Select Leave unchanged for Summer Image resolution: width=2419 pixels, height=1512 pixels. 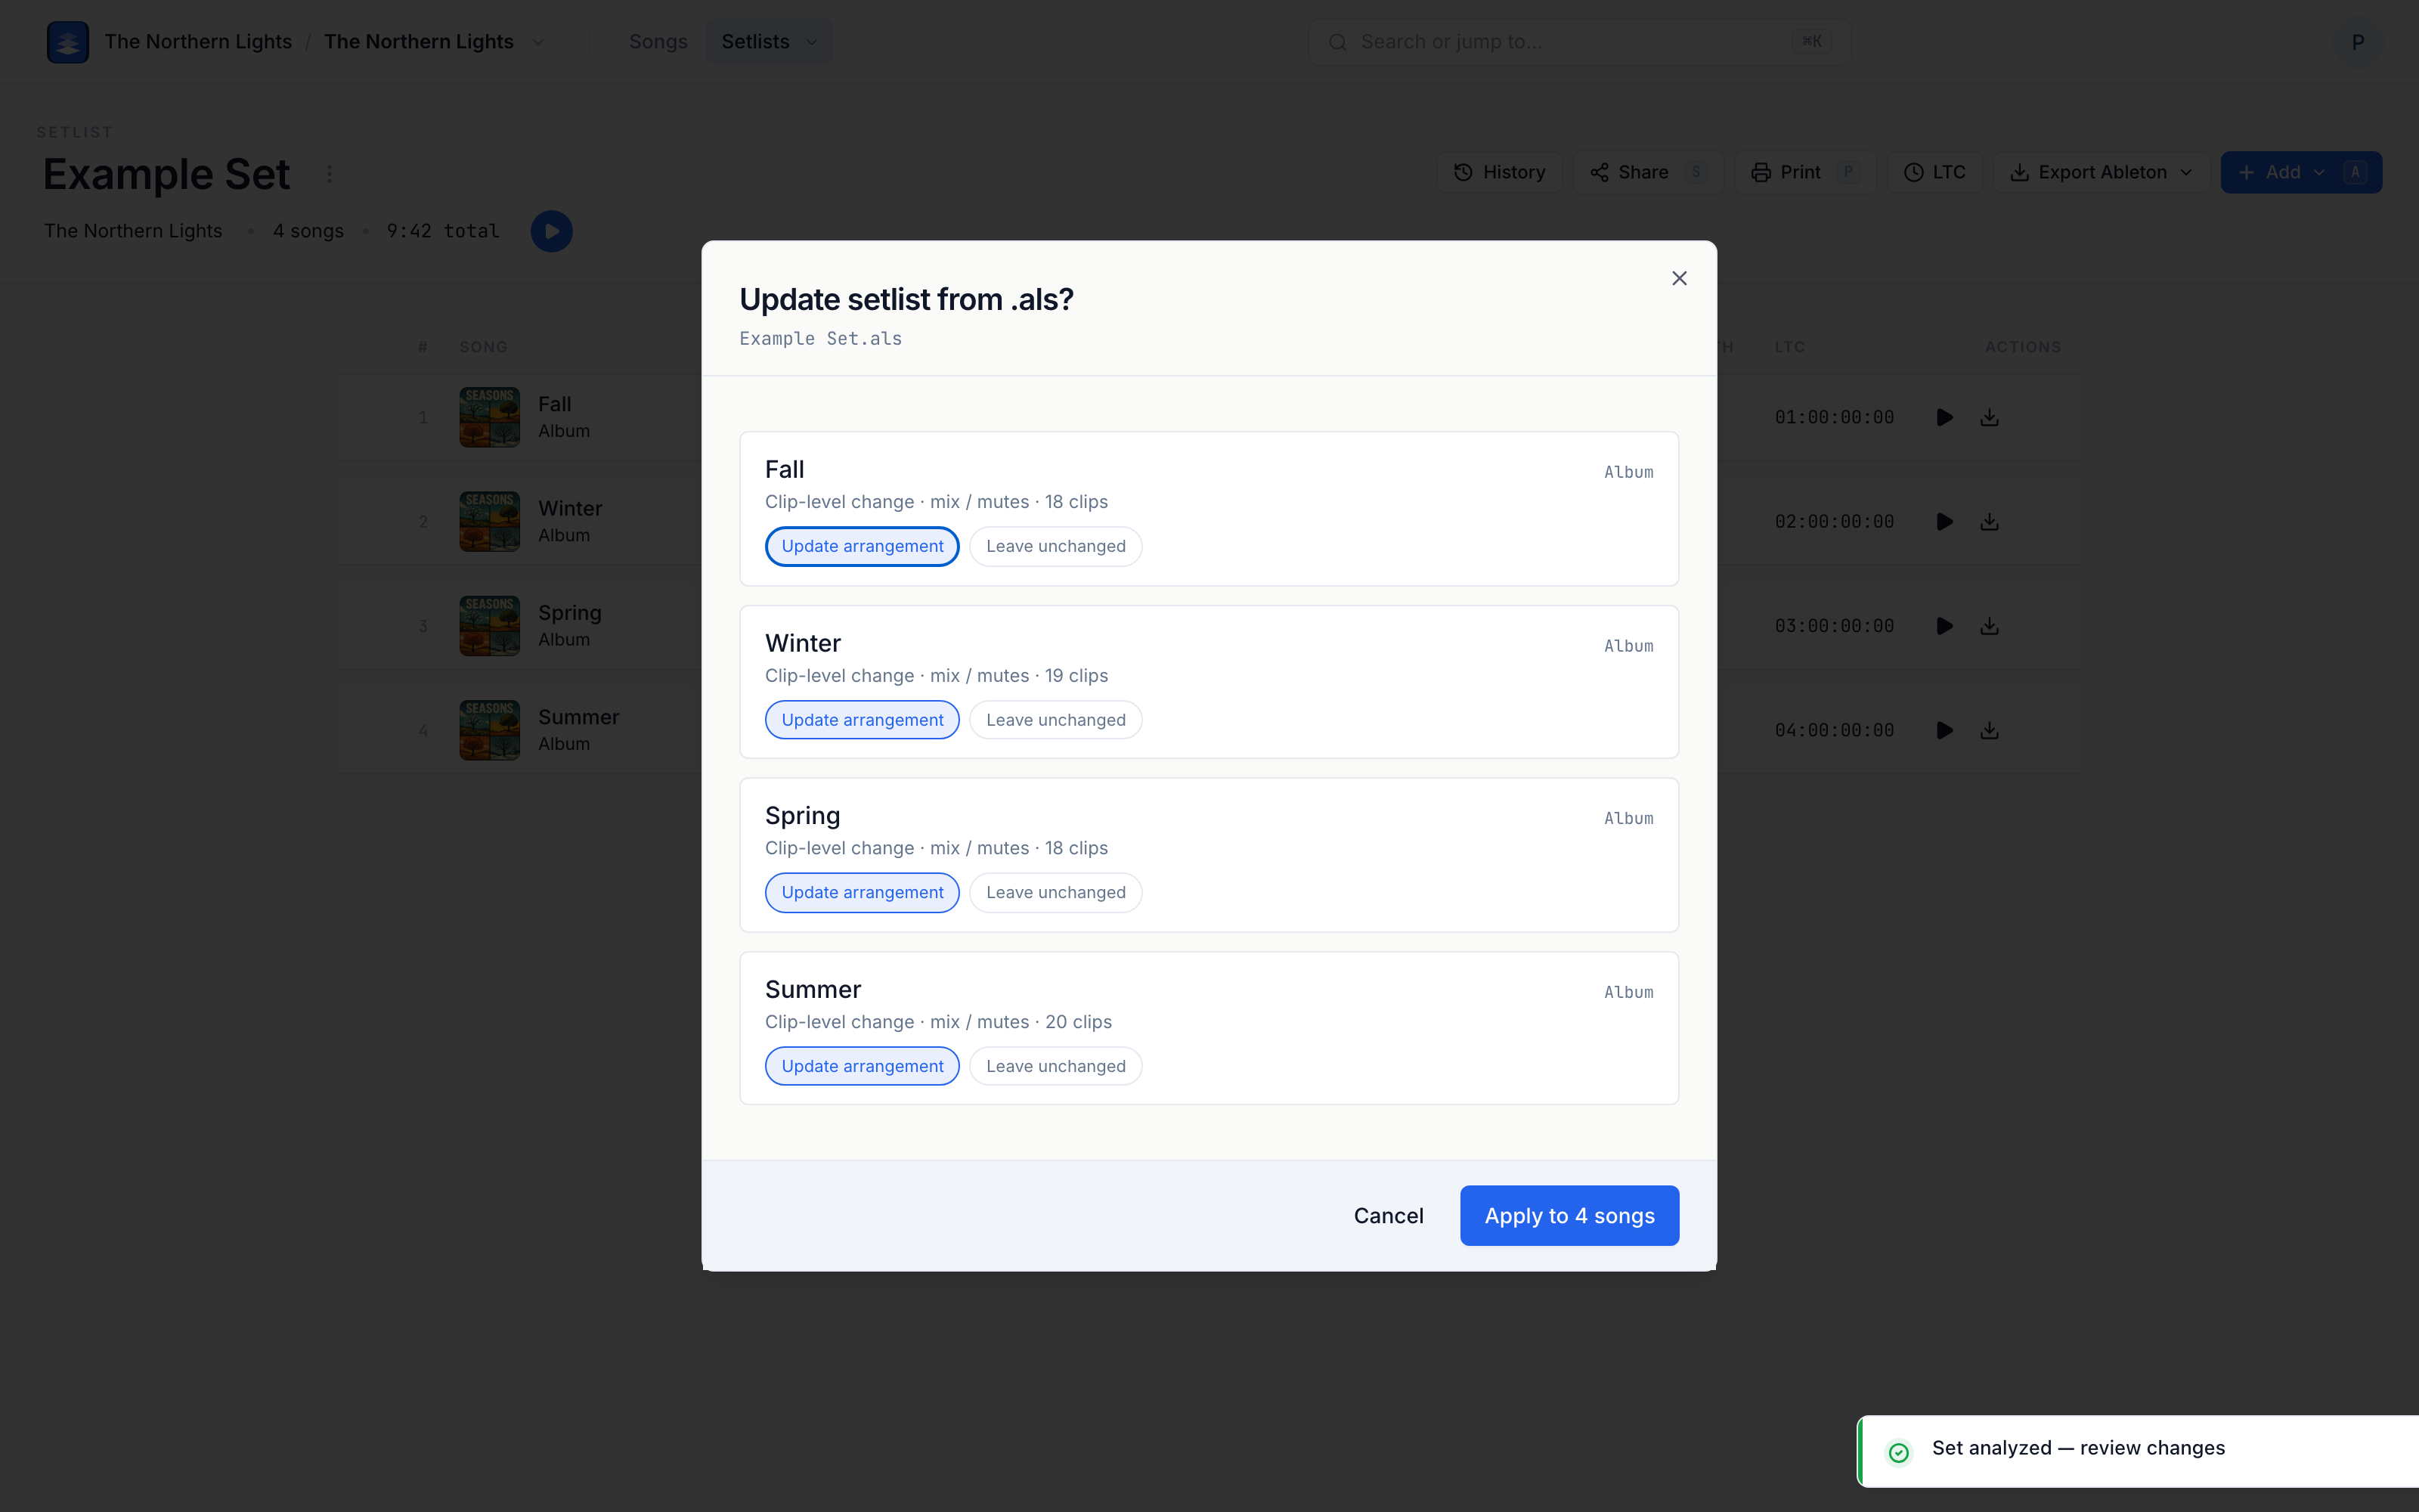pos(1055,1066)
